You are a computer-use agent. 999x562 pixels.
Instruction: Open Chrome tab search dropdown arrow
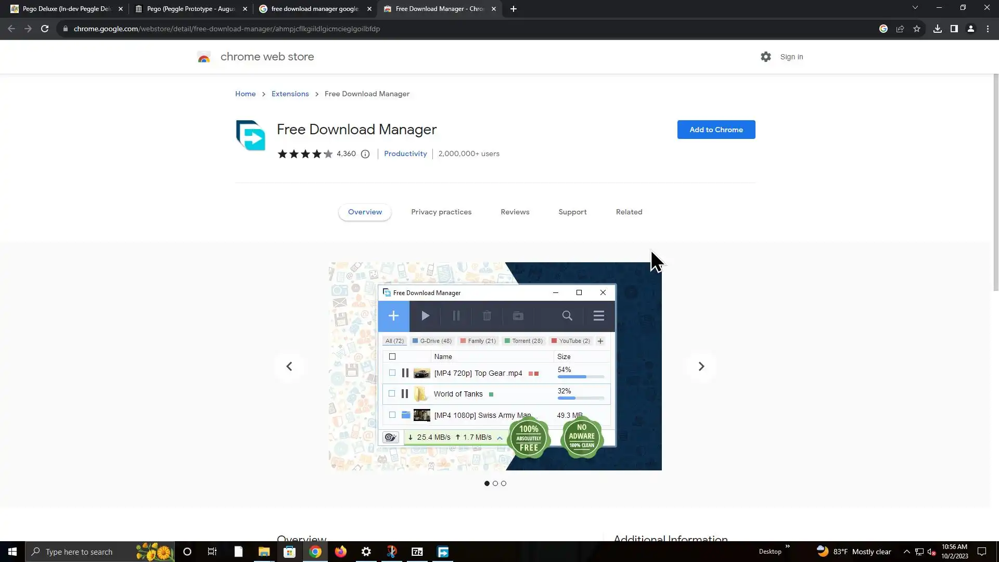(x=915, y=8)
